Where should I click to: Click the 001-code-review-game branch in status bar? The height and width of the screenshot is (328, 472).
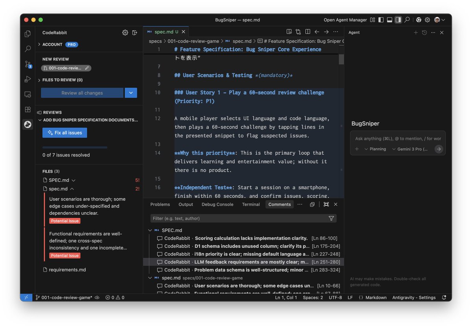[x=63, y=298]
